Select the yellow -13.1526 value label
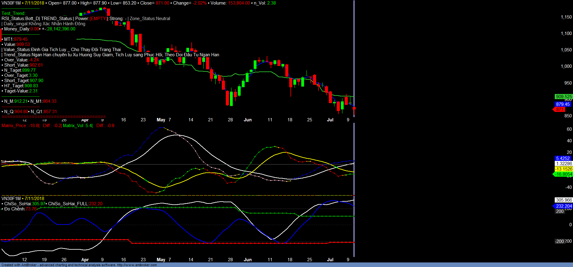 click(x=563, y=169)
